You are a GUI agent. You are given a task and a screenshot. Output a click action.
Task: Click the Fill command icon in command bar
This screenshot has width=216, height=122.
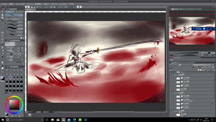[54, 7]
